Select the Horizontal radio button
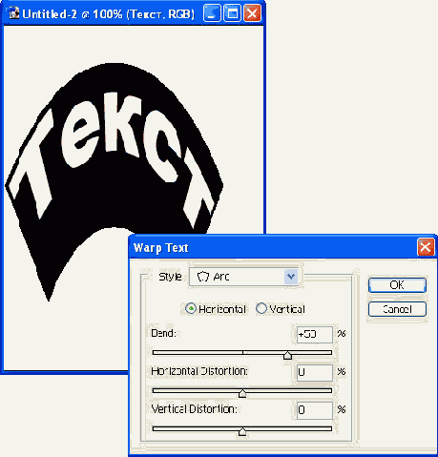The image size is (438, 457). [191, 308]
